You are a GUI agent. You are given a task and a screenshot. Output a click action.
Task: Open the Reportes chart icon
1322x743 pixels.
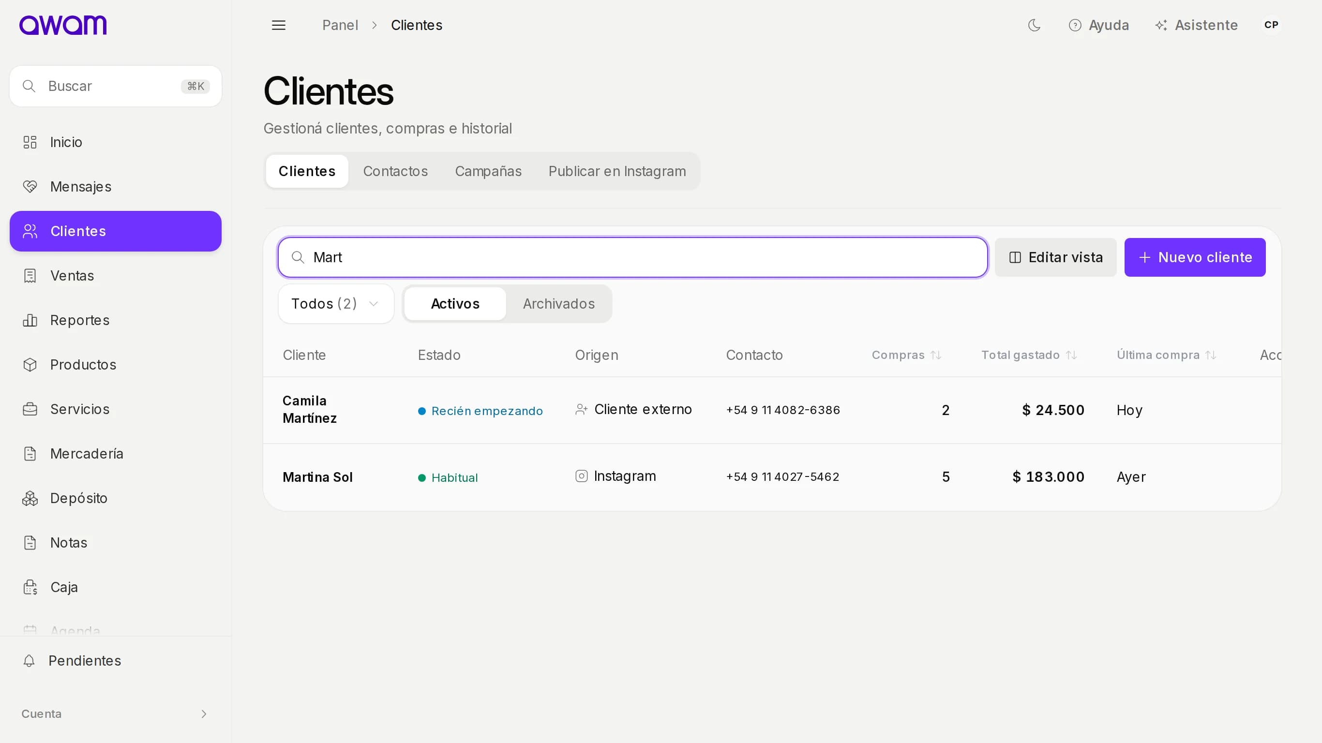pyautogui.click(x=30, y=320)
